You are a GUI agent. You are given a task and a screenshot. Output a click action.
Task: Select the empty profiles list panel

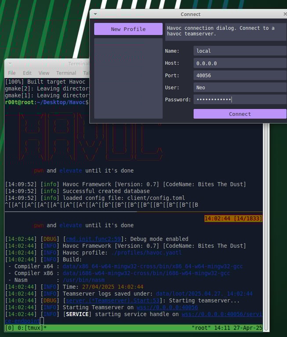128,79
